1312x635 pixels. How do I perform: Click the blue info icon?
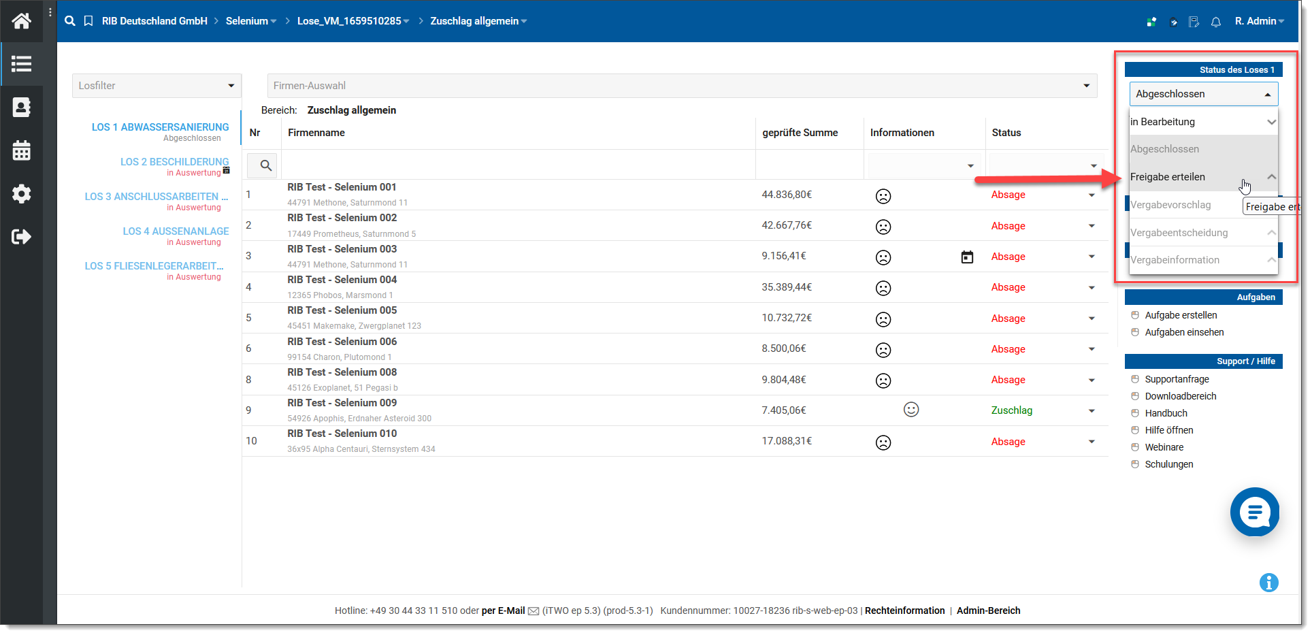pyautogui.click(x=1268, y=583)
